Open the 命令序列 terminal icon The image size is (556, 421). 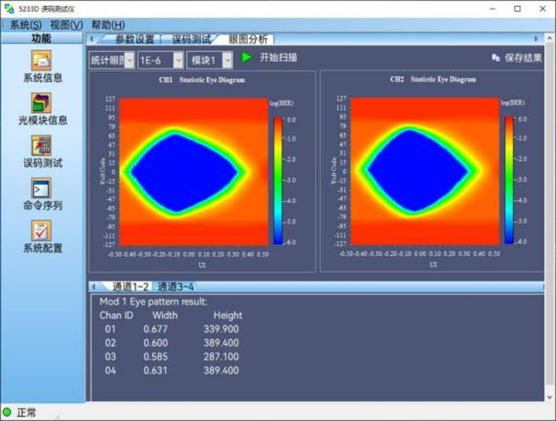(42, 188)
